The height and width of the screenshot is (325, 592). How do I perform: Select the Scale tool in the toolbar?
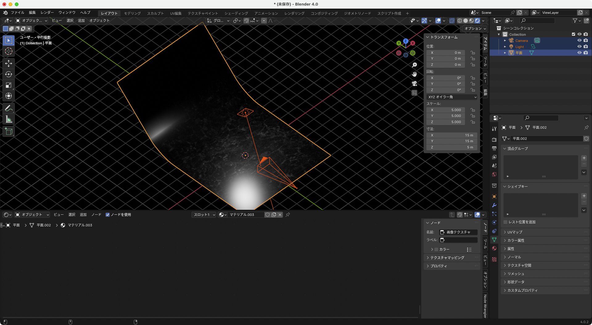[9, 85]
